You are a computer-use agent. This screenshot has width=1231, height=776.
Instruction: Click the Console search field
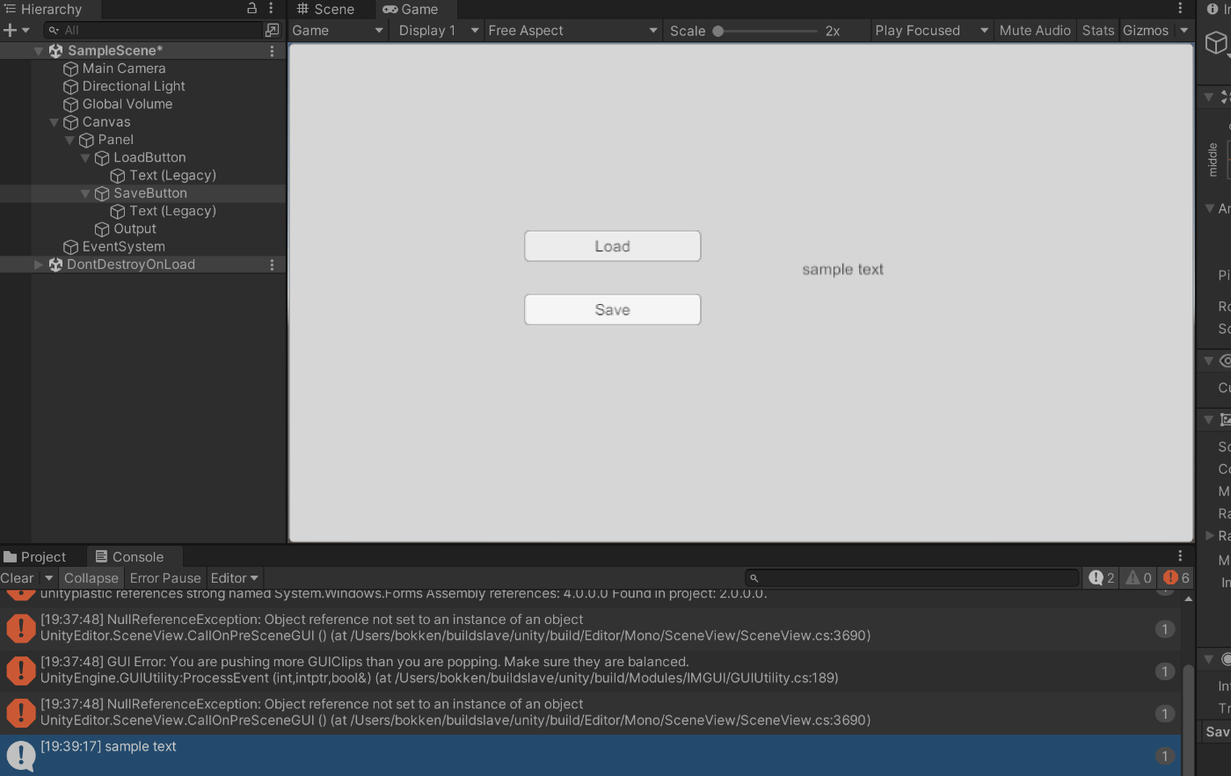[912, 577]
